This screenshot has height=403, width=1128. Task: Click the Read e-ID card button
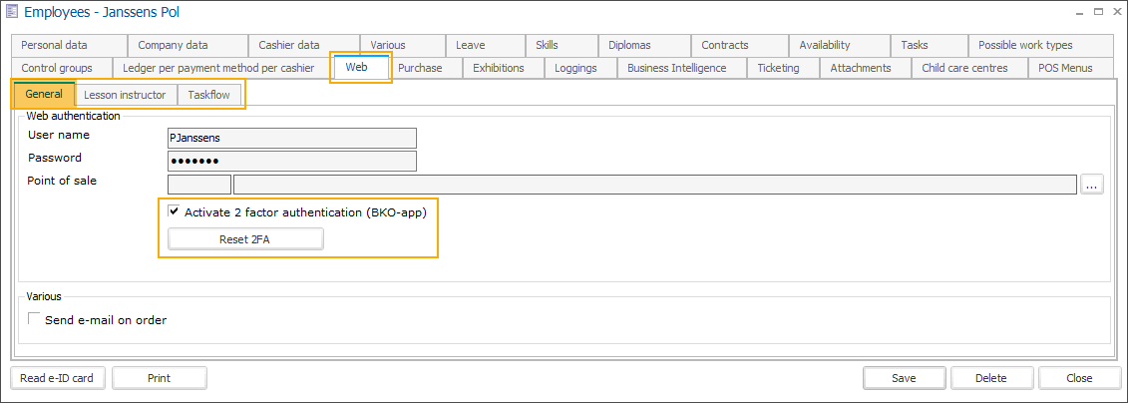pos(57,378)
